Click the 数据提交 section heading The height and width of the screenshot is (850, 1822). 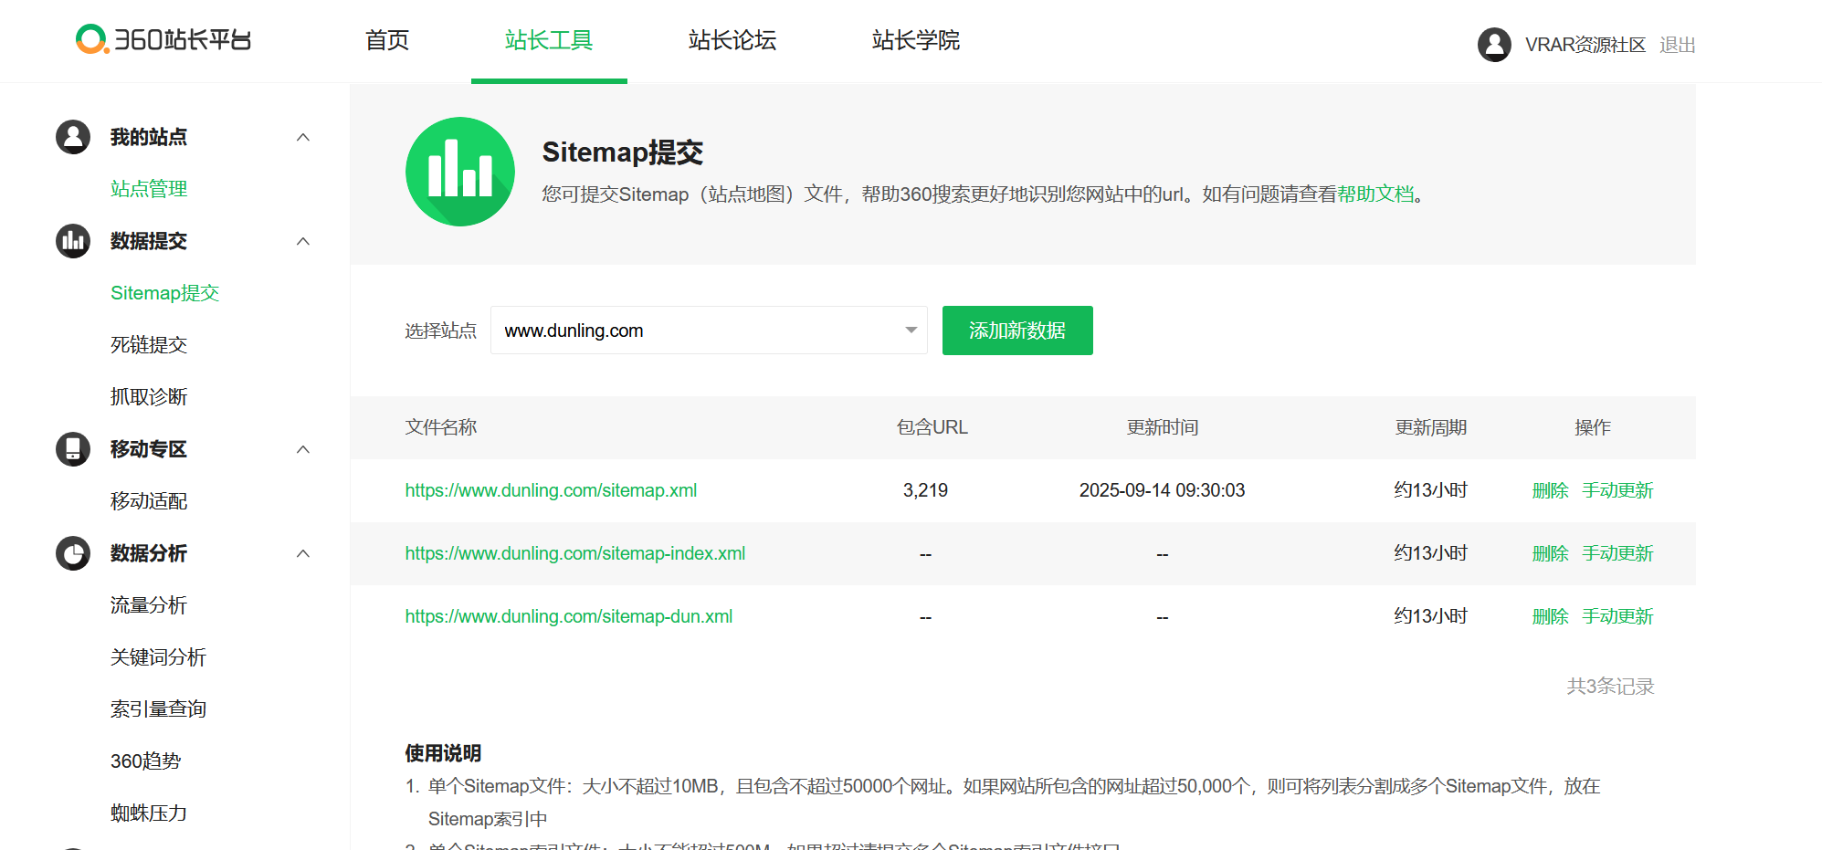[x=149, y=241]
